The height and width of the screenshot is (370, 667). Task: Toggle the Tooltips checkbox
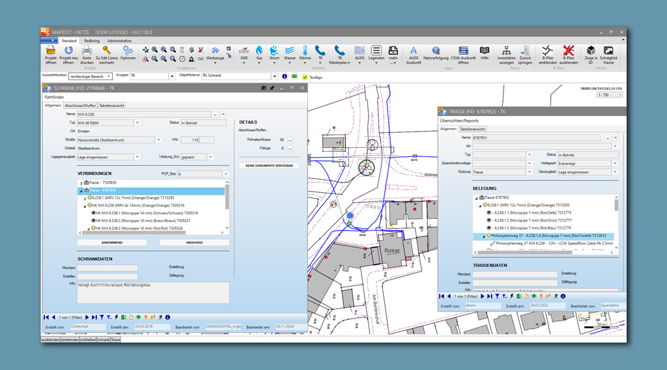point(305,77)
